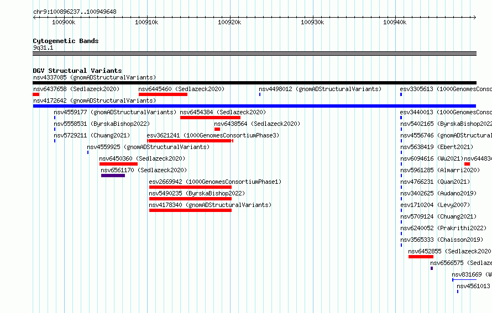Select the red nsv64483 bar beside Wu2021
The height and width of the screenshot is (313, 492).
point(467,164)
